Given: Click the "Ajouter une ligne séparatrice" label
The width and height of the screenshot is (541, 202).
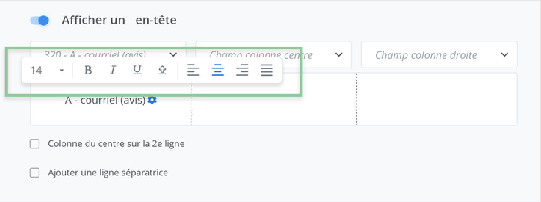Looking at the screenshot, I should [108, 173].
